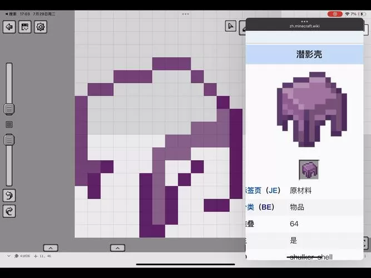Tap the redo button
This screenshot has width=371, height=278.
click(x=9, y=211)
